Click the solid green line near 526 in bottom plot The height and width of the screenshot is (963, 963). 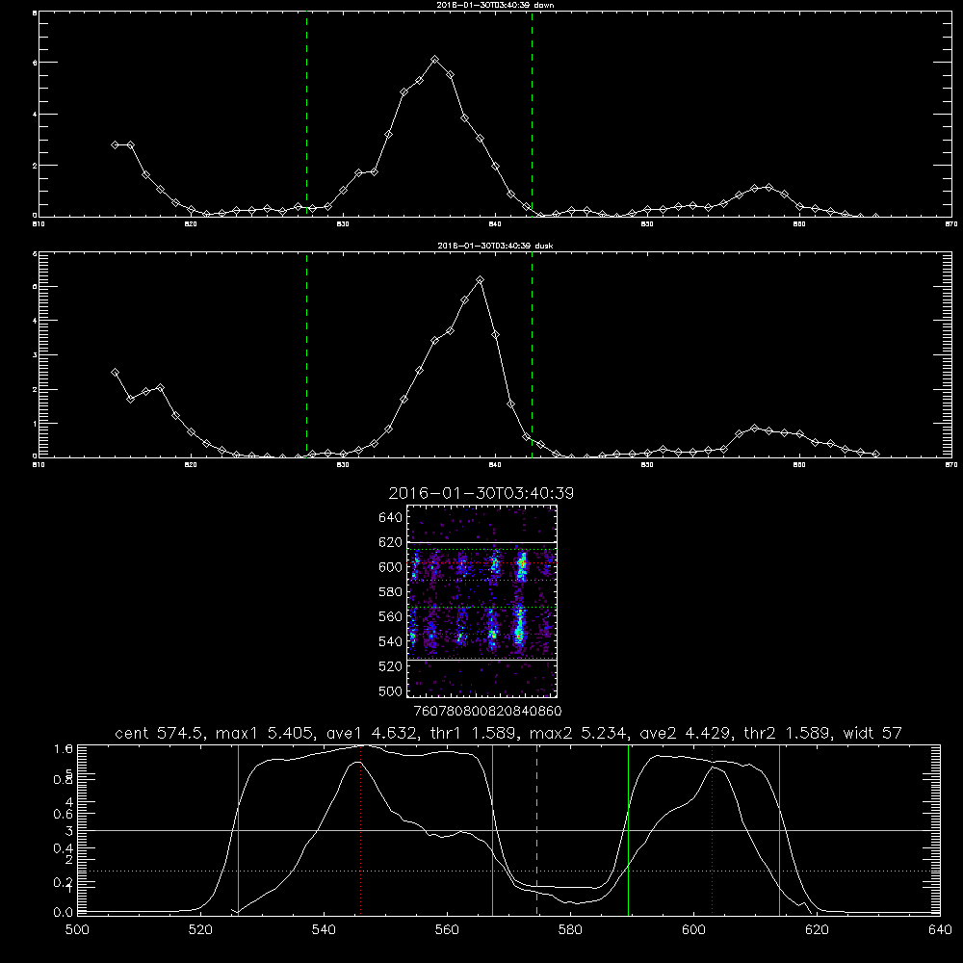tap(238, 830)
